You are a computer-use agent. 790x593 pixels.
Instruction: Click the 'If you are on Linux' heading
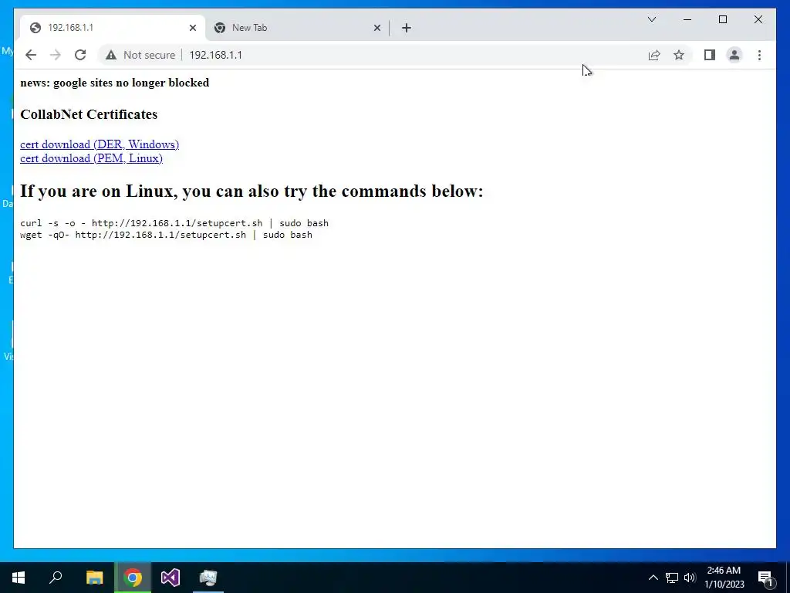pyautogui.click(x=252, y=191)
